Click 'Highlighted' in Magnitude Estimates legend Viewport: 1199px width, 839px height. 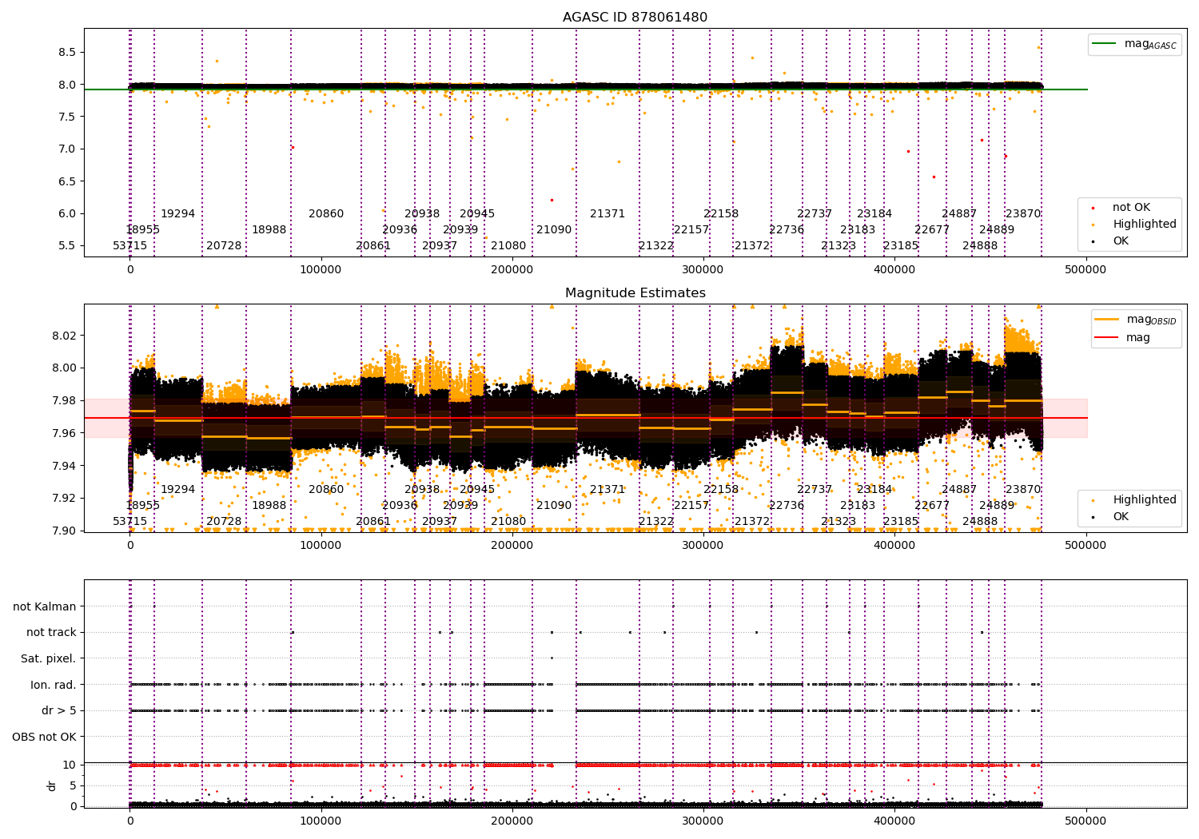[1145, 500]
